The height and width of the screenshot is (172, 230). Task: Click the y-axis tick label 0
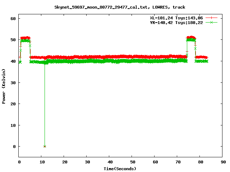coord(14,147)
